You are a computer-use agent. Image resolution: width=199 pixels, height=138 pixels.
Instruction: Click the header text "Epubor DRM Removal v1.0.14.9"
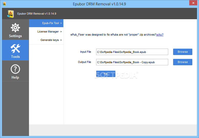(37, 14)
